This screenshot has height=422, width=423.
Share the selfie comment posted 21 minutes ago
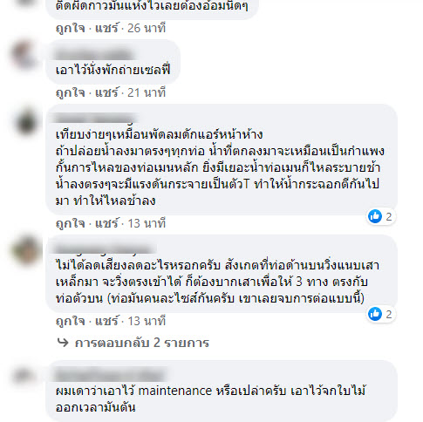106,93
